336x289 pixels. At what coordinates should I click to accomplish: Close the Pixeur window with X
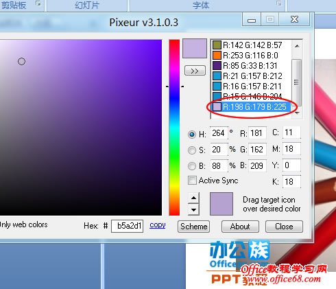(x=294, y=19)
